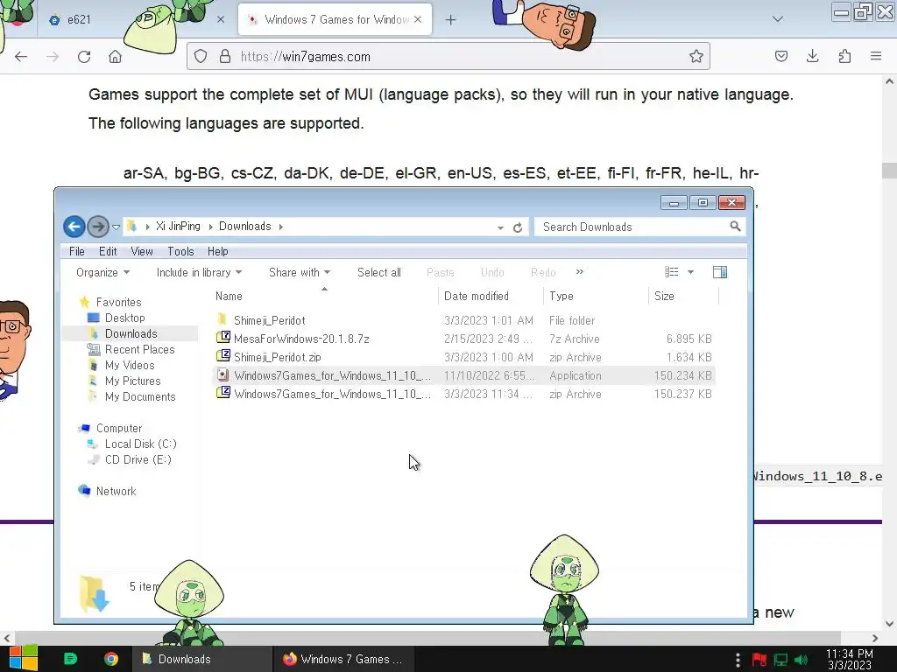Open Firefox home page
This screenshot has width=897, height=672.
point(115,57)
